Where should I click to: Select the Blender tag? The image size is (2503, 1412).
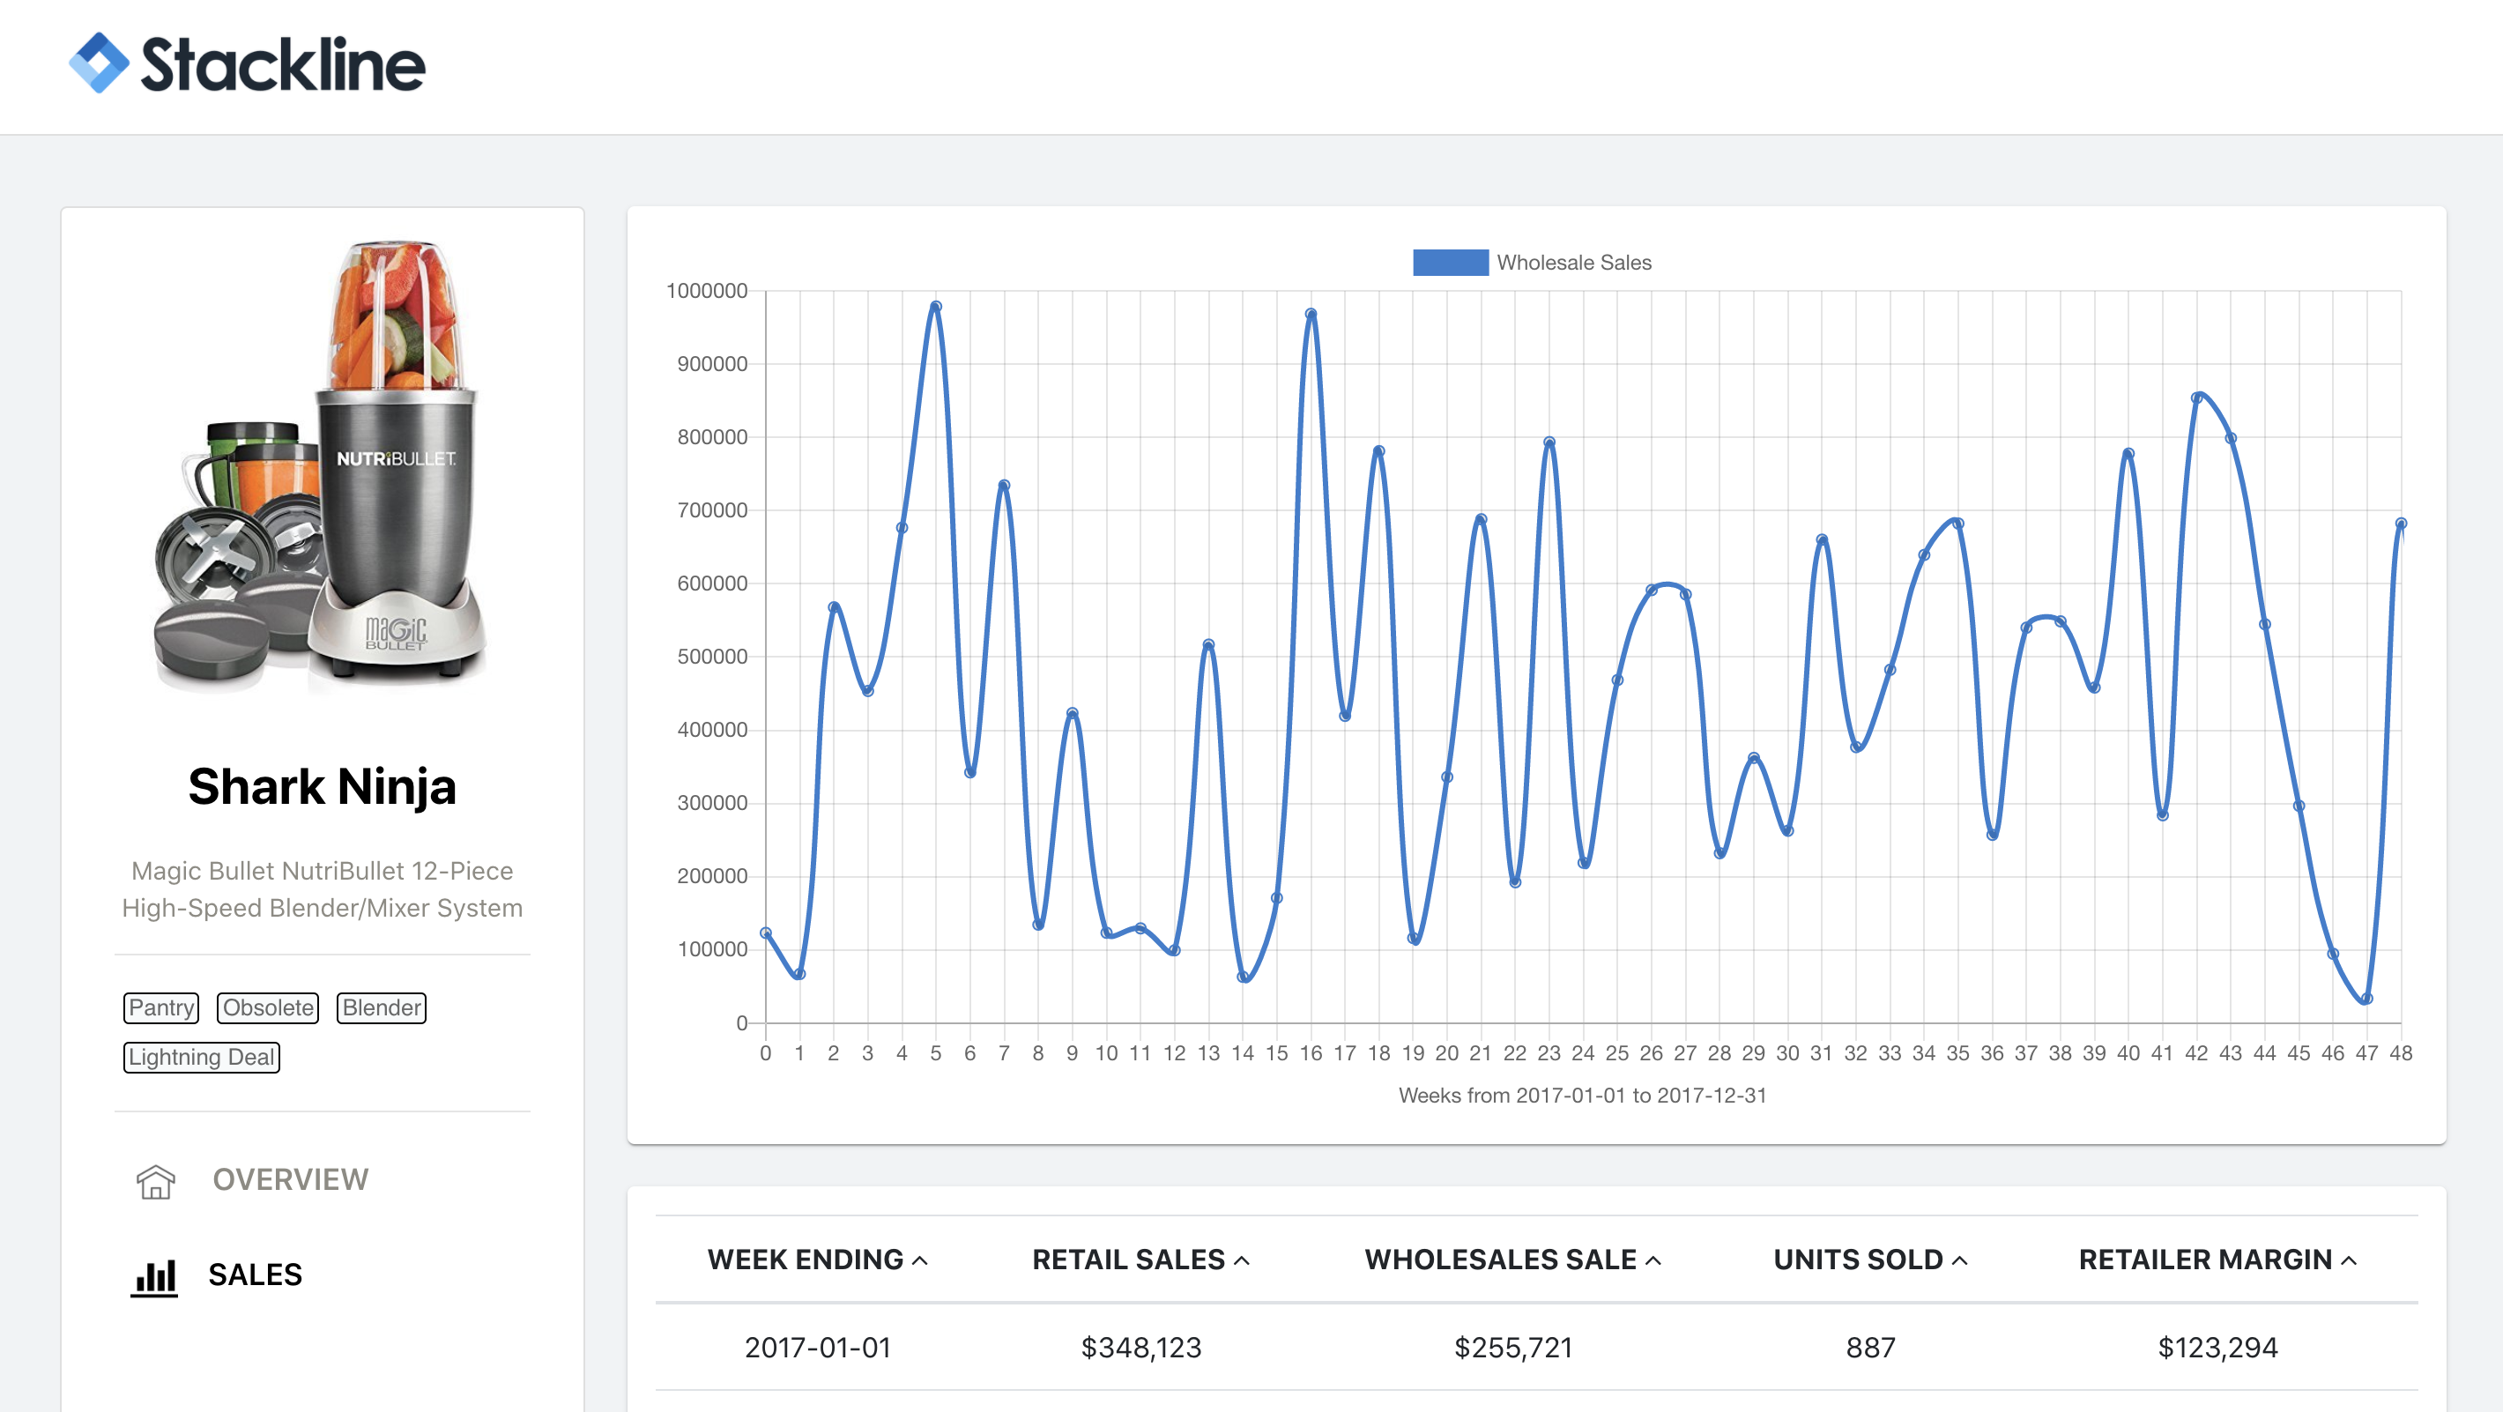pyautogui.click(x=381, y=1007)
